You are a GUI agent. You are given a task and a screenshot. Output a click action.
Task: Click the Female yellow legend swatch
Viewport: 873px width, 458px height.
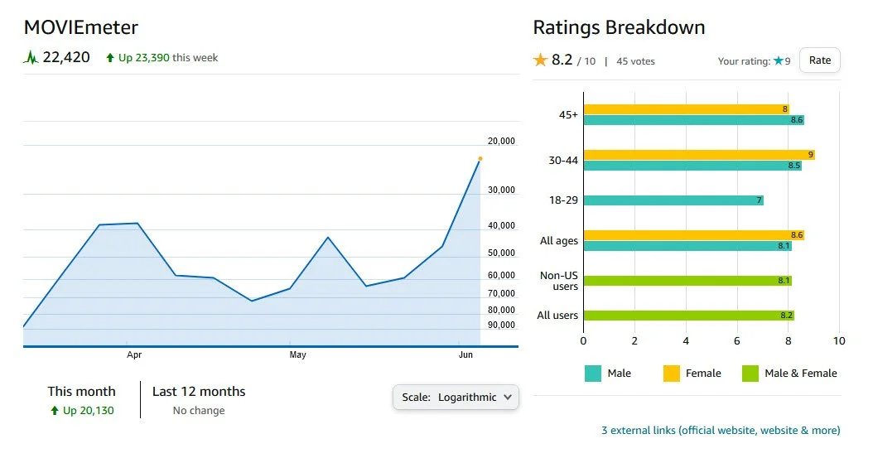click(672, 374)
